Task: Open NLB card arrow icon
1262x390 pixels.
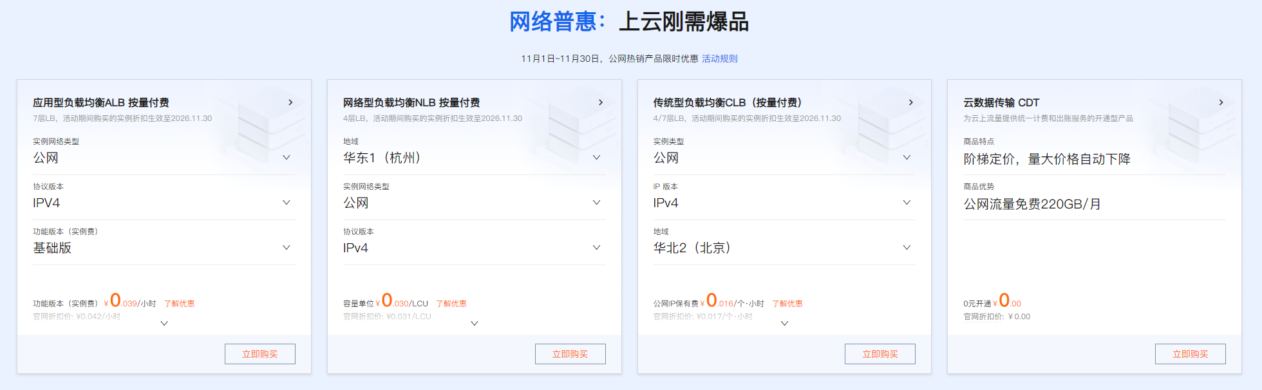Action: point(601,102)
